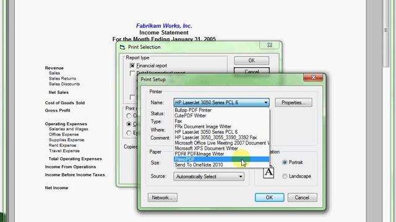The height and width of the screenshot is (222, 396).
Task: Open printer Properties button
Action: 293,103
